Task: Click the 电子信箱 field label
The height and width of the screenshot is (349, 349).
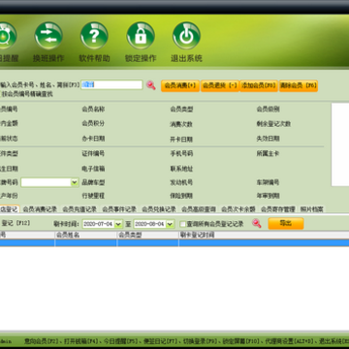Action: (x=93, y=169)
